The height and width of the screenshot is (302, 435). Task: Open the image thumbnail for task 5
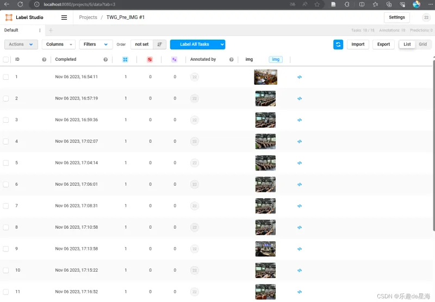click(x=265, y=163)
